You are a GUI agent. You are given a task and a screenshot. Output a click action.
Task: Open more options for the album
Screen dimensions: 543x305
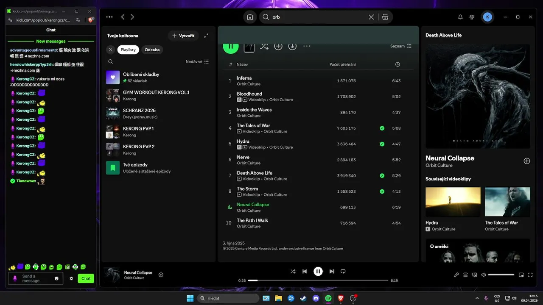(307, 46)
